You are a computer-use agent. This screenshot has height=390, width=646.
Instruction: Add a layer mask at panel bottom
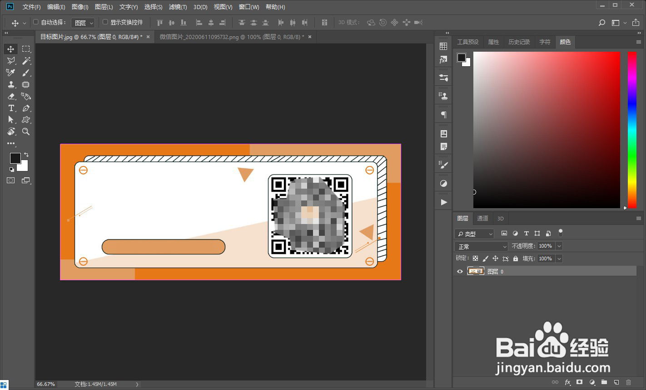pyautogui.click(x=580, y=382)
